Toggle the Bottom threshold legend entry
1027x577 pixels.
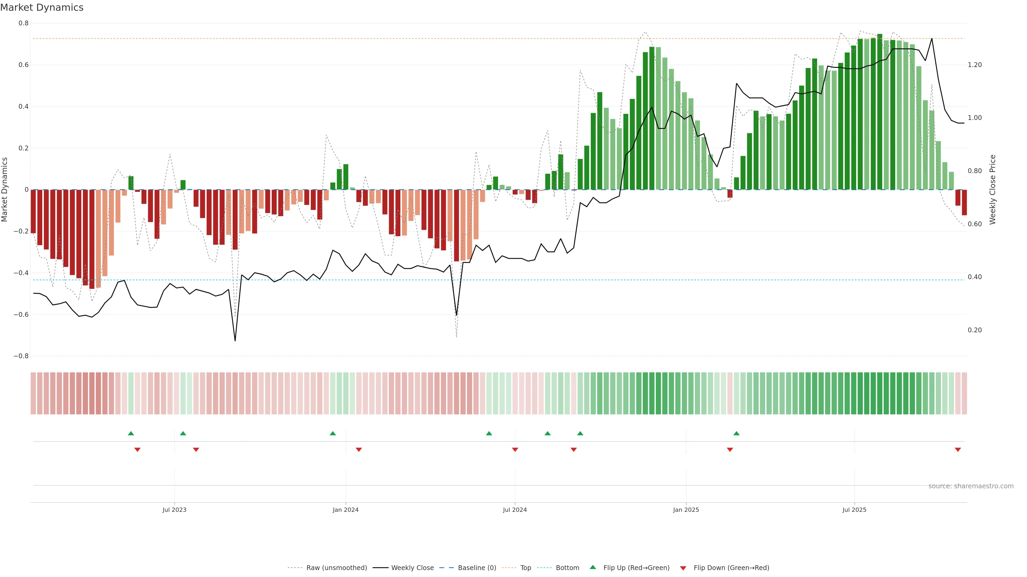tap(567, 568)
